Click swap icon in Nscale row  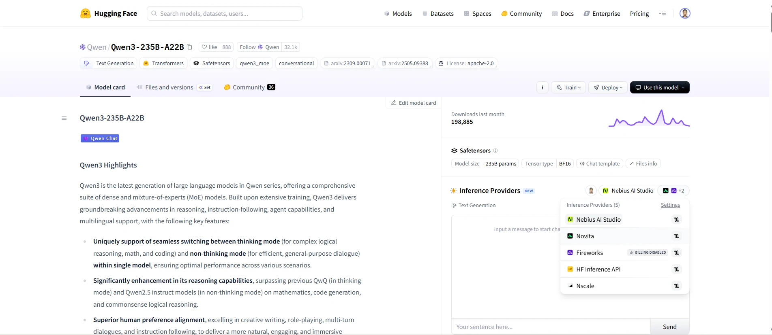(676, 286)
